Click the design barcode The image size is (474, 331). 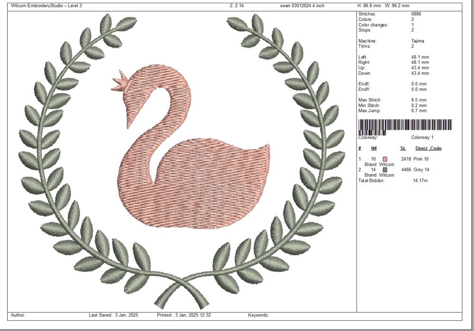coord(405,125)
